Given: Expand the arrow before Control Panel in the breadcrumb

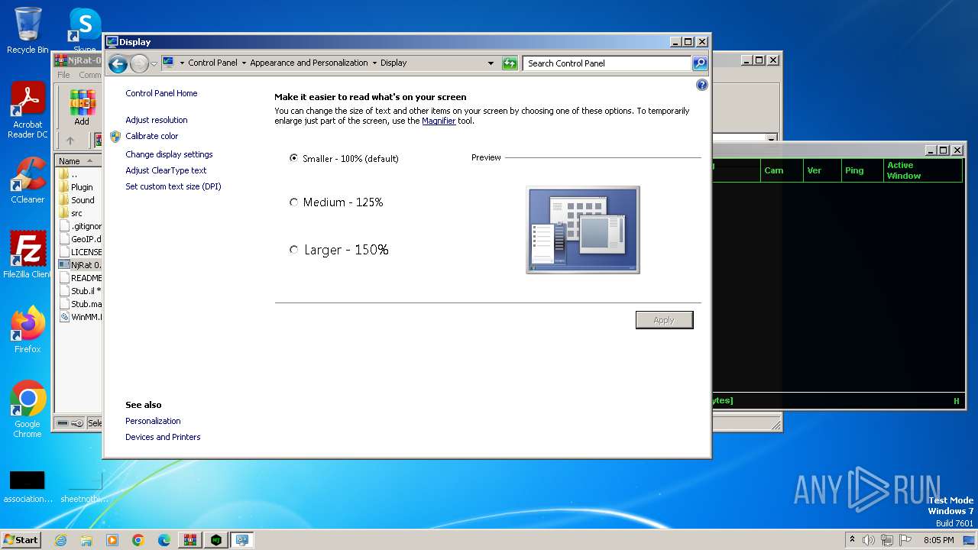Looking at the screenshot, I should [x=182, y=63].
